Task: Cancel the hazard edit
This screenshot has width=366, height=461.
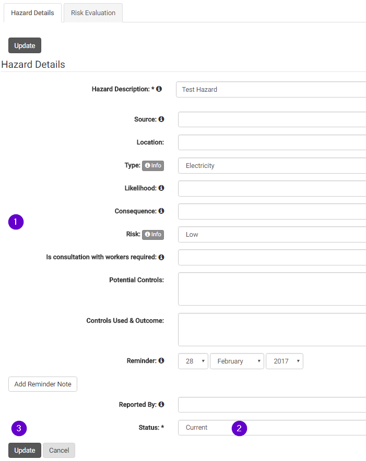Action: [x=59, y=450]
